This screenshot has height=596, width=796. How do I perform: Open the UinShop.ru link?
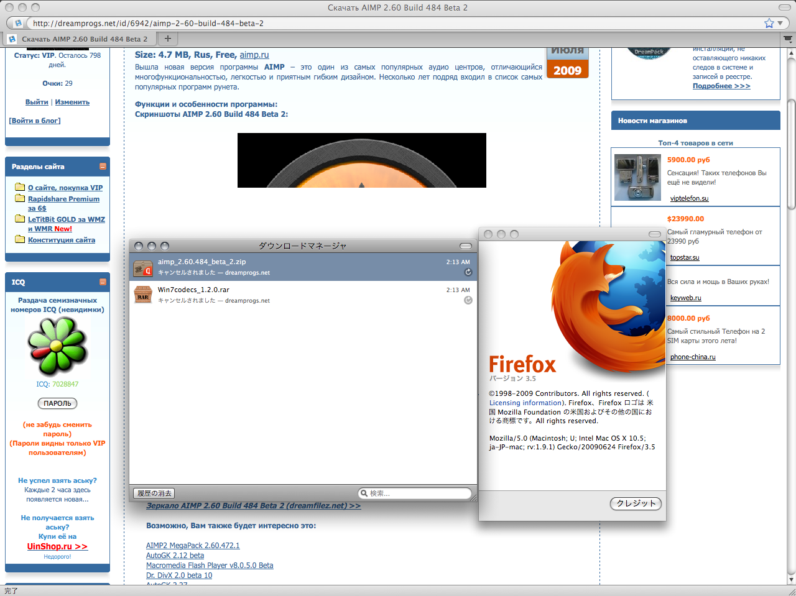(57, 546)
